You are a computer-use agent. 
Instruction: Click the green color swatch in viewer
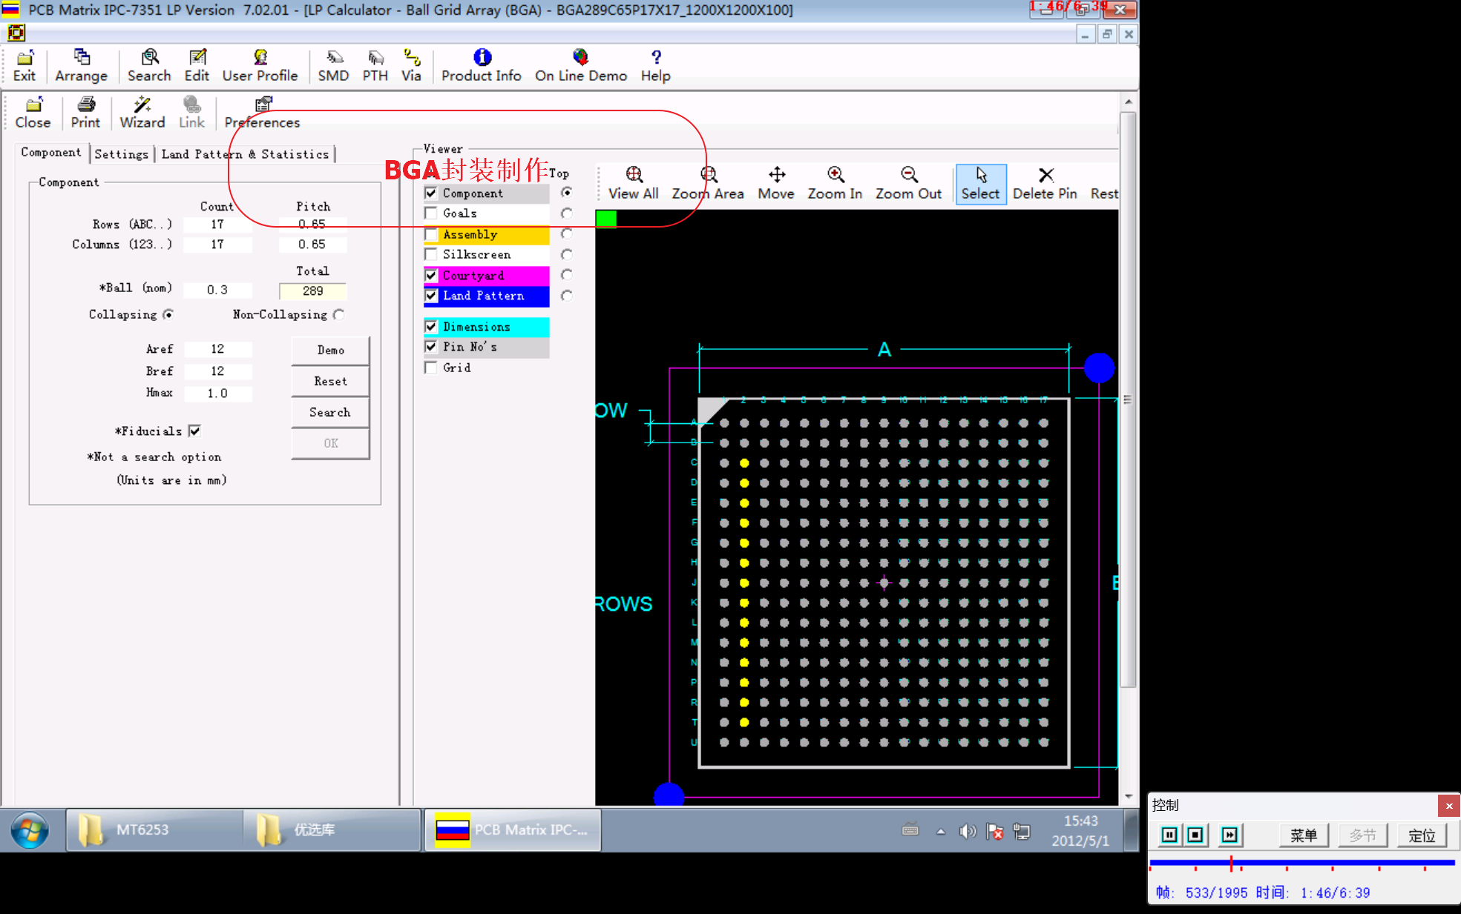point(606,219)
